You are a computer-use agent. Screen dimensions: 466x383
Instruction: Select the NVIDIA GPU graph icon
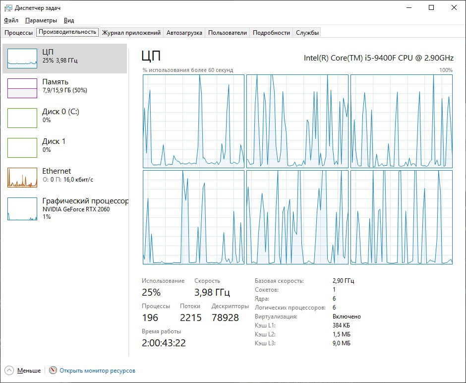pyautogui.click(x=22, y=208)
